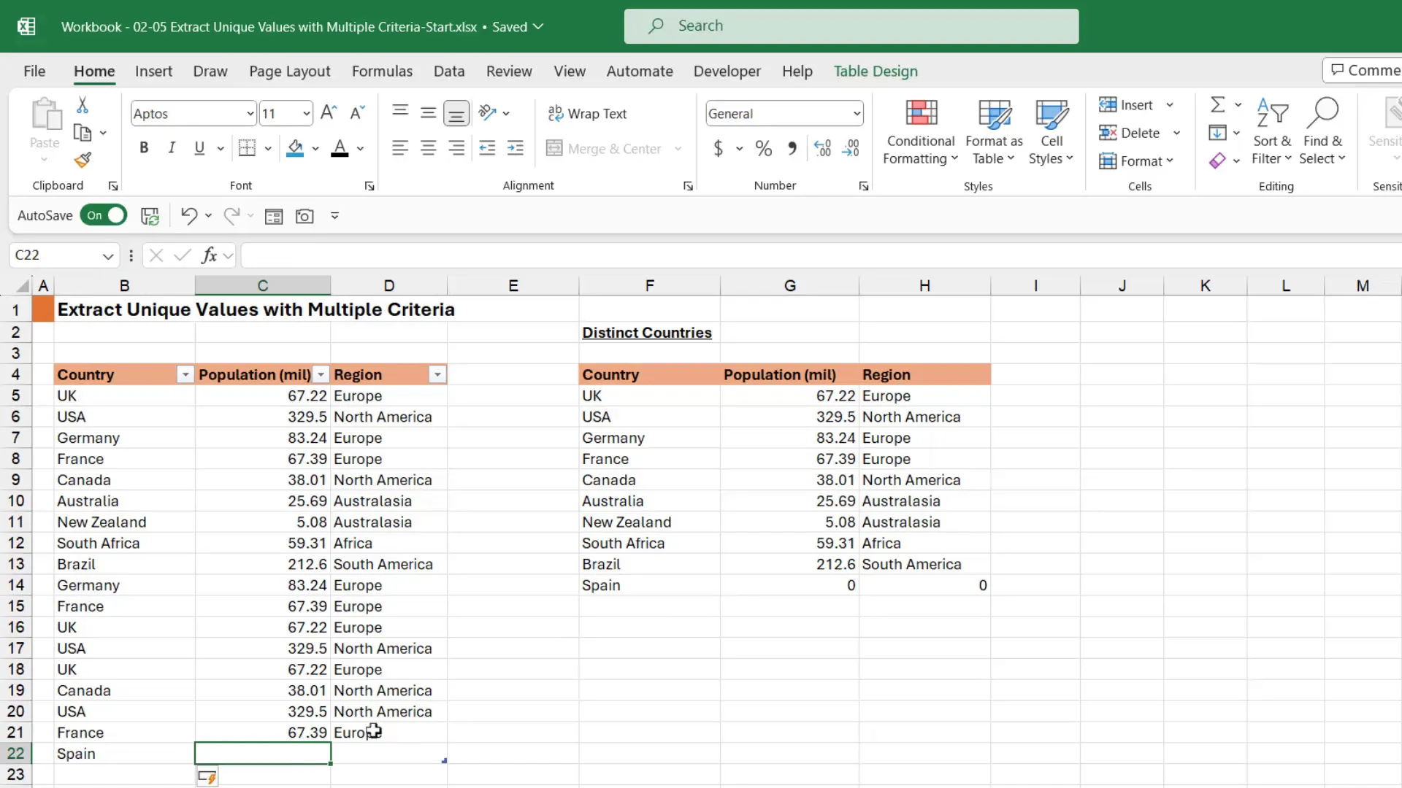Click the Camera icon in quick access

click(x=304, y=216)
